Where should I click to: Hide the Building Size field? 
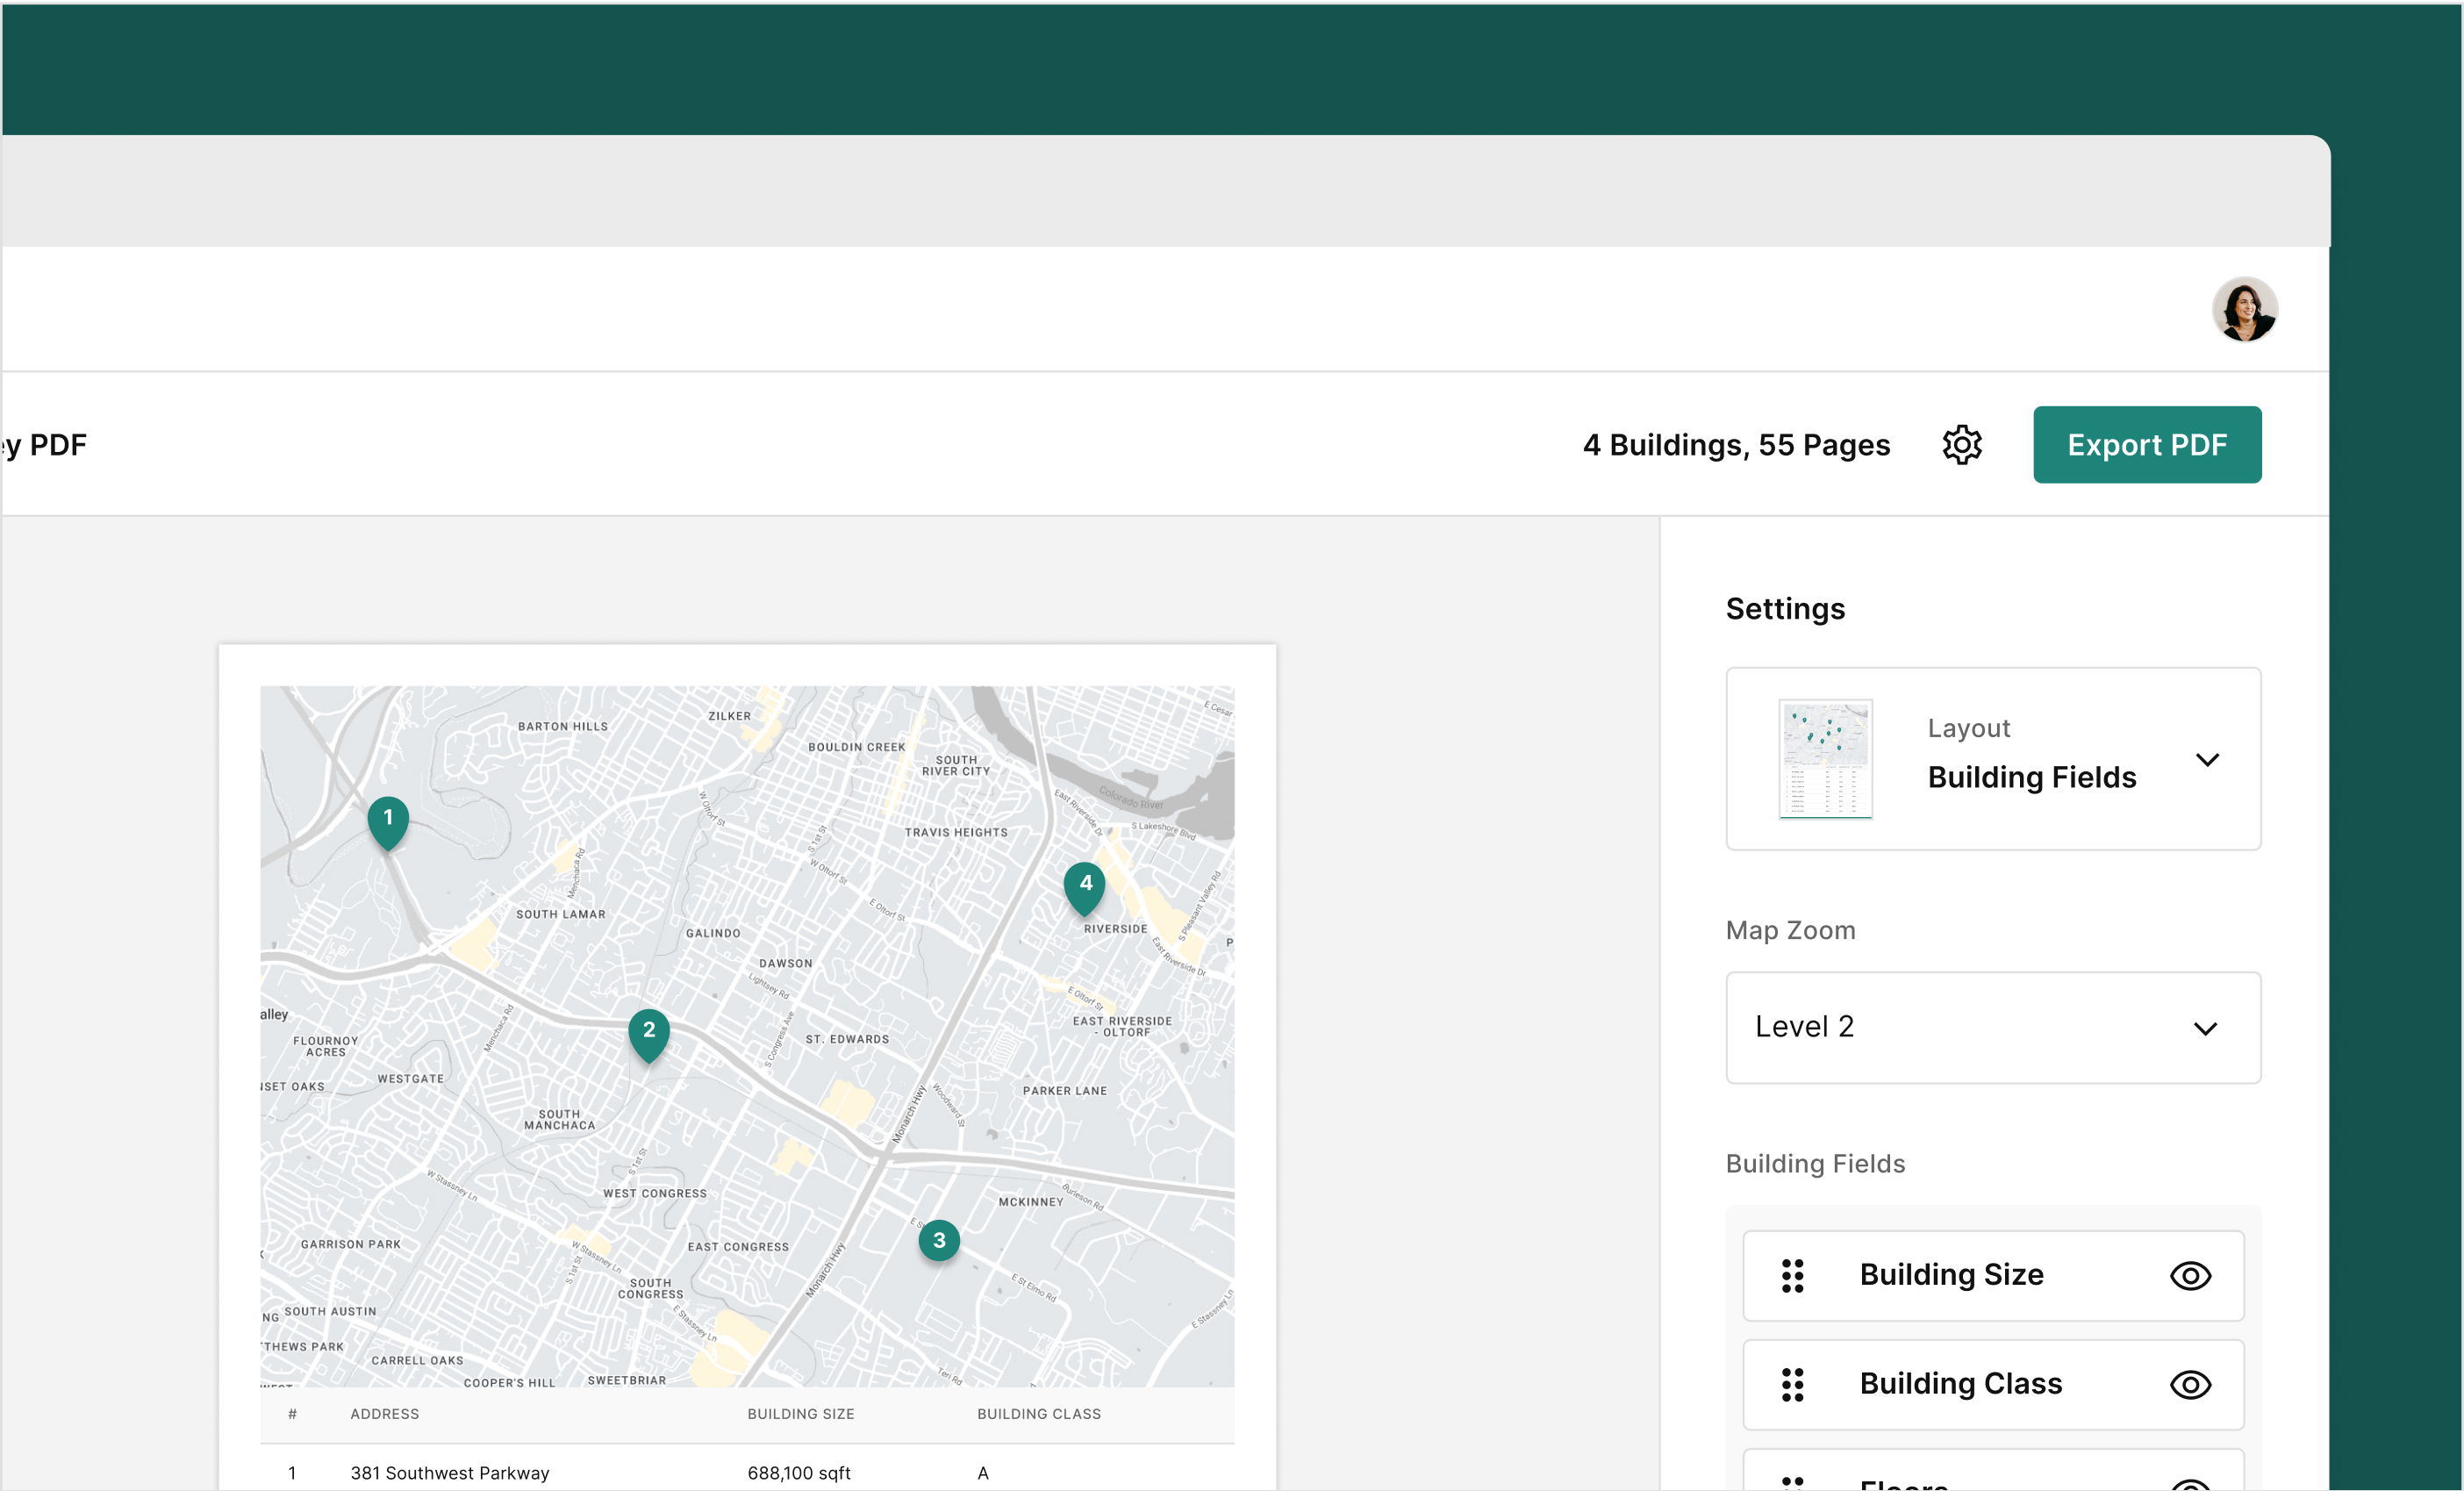[x=2190, y=1276]
